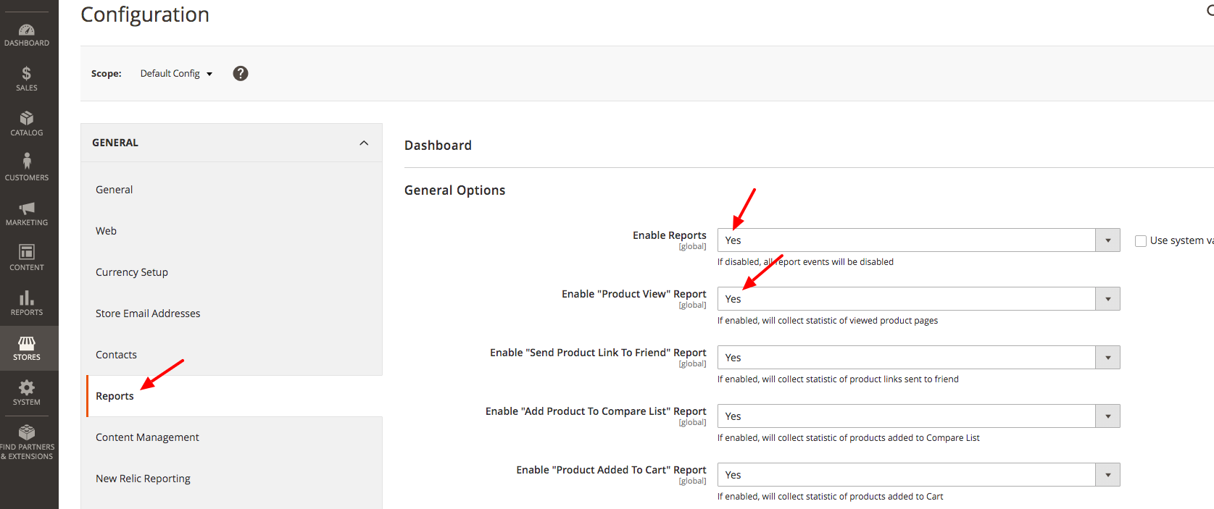This screenshot has width=1214, height=509.
Task: Click the Enable "Product View" Report label
Action: pyautogui.click(x=633, y=294)
